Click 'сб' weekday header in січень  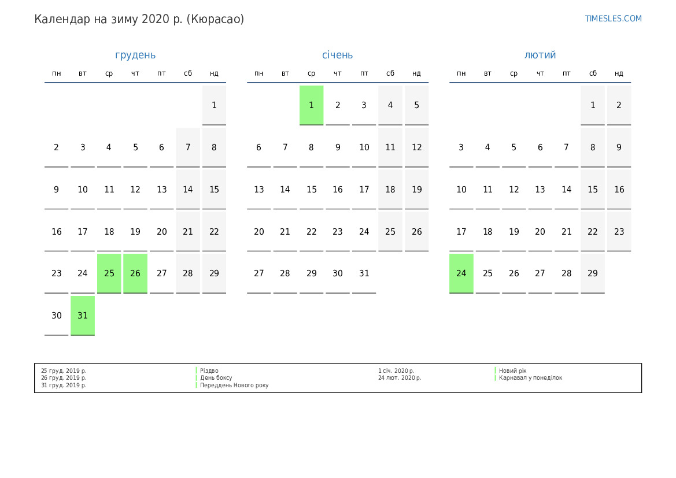coord(390,73)
